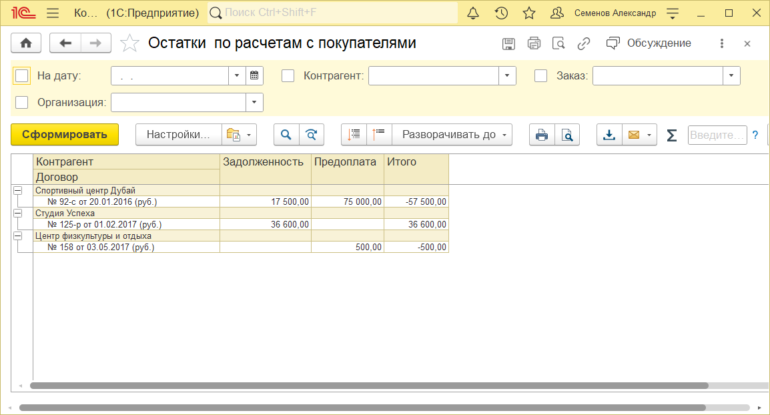Close the report tab with X

[x=747, y=44]
